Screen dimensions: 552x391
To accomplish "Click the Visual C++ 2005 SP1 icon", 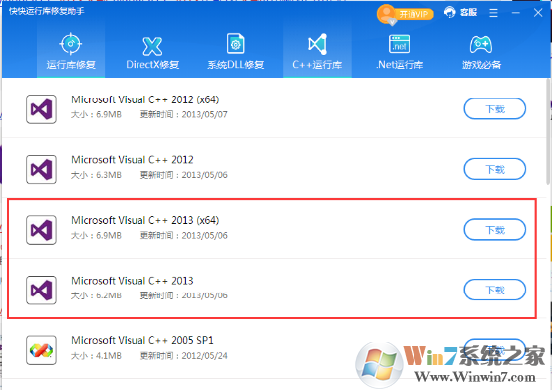I will coord(41,350).
